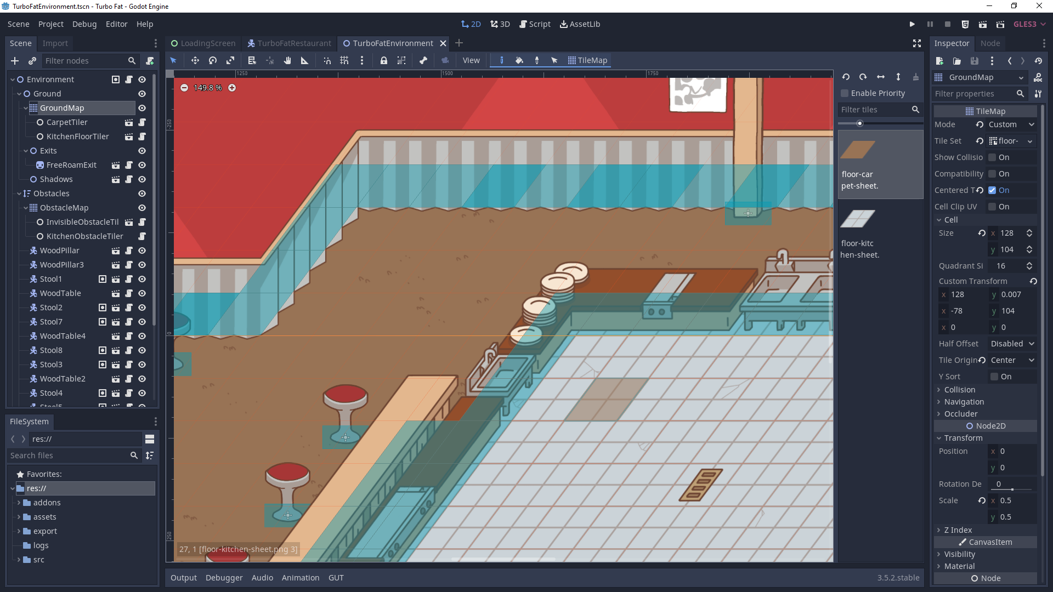Enable the Priority checkbox in the tile panel
This screenshot has height=592, width=1053.
845,93
